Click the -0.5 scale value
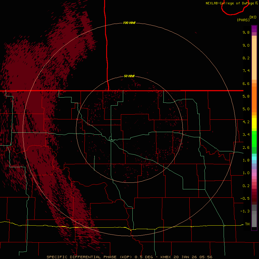 tap(245, 199)
